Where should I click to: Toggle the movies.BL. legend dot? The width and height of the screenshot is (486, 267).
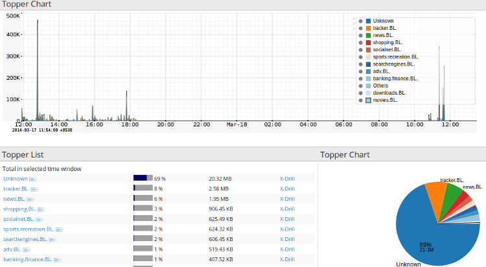point(360,100)
